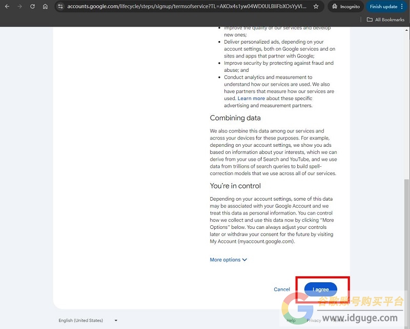Open the All Bookmarks folder

pos(385,20)
